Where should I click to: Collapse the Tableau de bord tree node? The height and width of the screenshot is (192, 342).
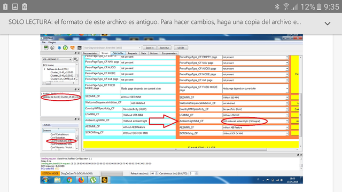coord(44,69)
